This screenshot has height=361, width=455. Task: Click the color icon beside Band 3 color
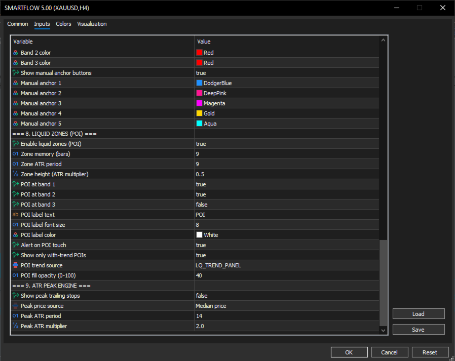pyautogui.click(x=15, y=63)
